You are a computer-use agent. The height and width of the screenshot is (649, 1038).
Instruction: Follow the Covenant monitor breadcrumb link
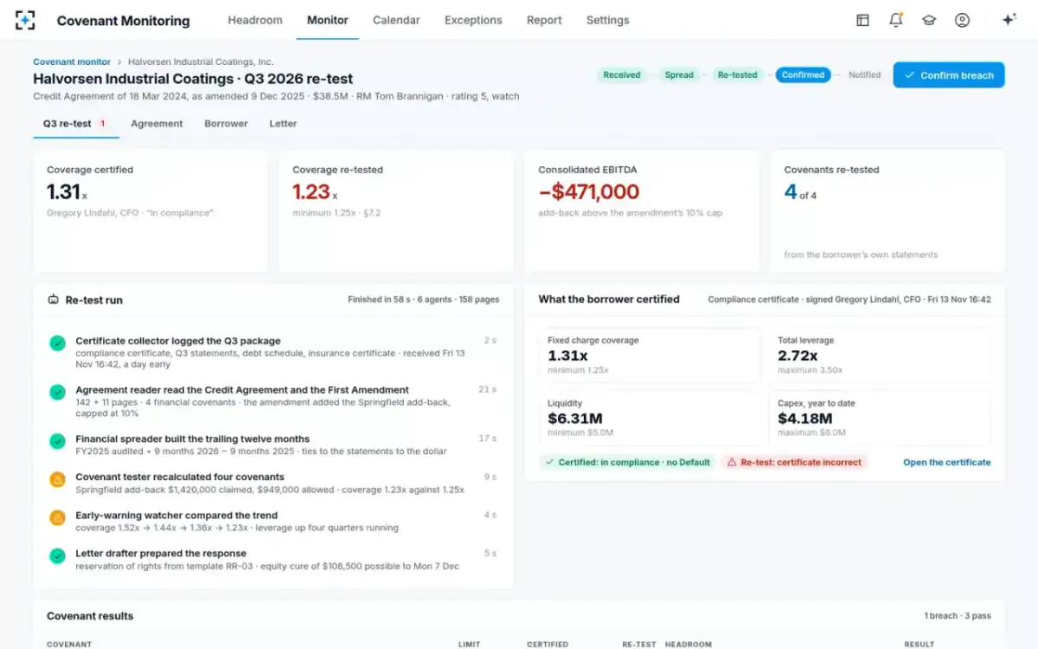click(72, 62)
